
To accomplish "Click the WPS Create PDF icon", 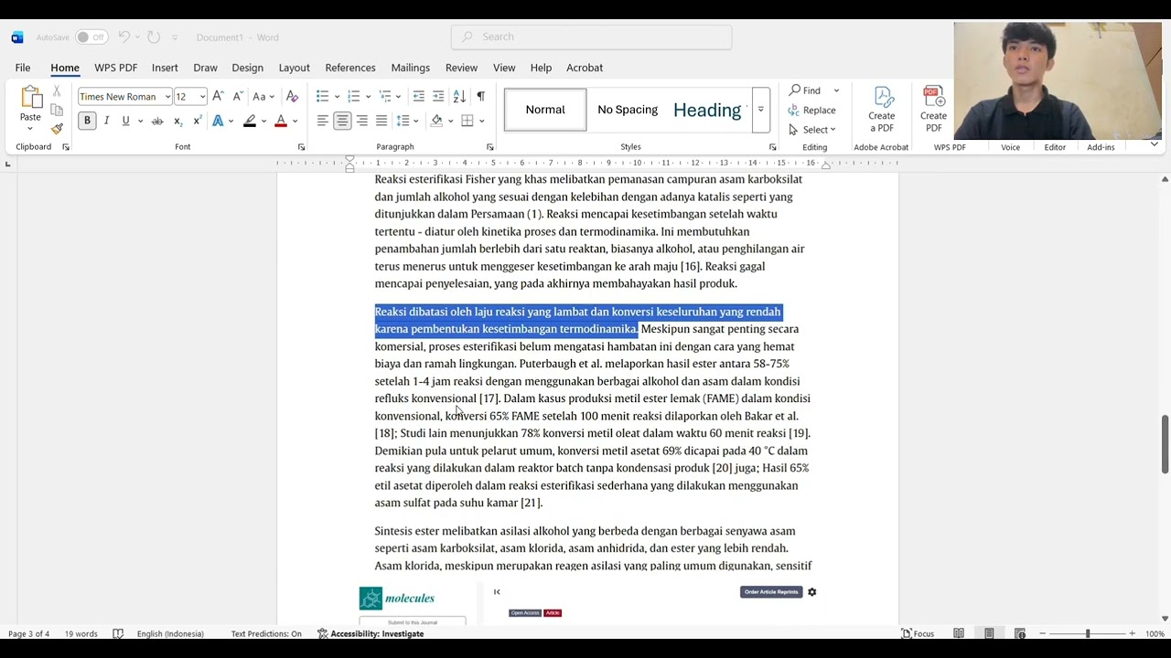I will click(x=933, y=109).
